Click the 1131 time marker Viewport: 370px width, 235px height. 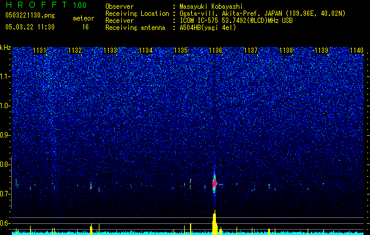(x=39, y=51)
